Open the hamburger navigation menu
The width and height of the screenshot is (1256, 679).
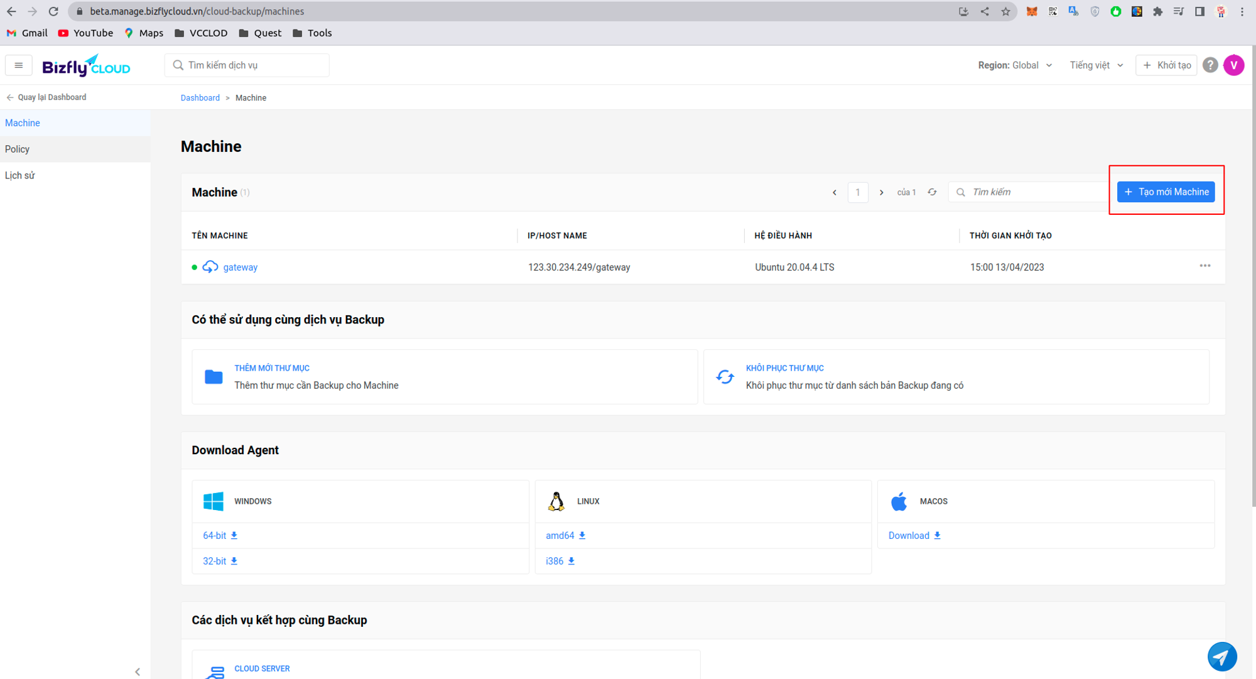[18, 65]
